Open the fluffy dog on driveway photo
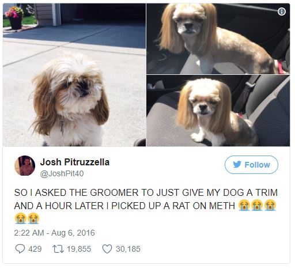The image size is (295, 269). click(74, 75)
